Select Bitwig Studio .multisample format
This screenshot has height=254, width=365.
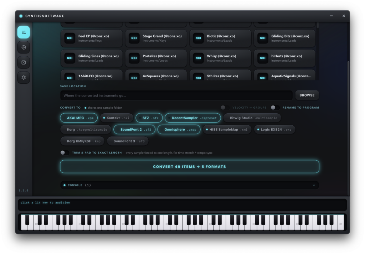(x=252, y=118)
